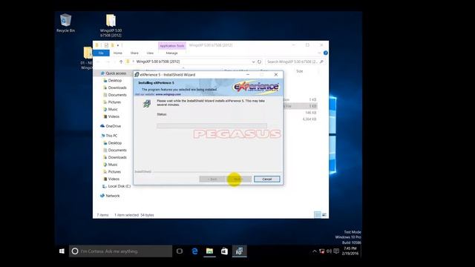
Task: Open the Windows Start menu
Action: [x=62, y=251]
